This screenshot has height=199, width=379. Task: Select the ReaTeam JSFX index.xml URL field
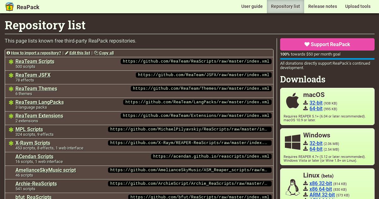pyautogui.click(x=204, y=75)
